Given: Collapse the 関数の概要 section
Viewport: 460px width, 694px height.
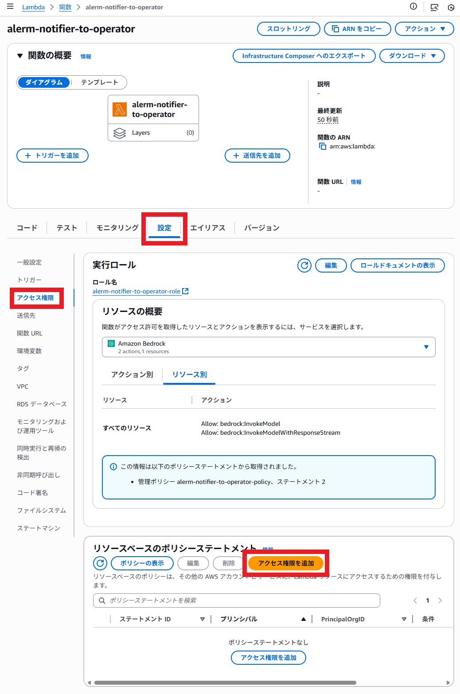Looking at the screenshot, I should 19,56.
